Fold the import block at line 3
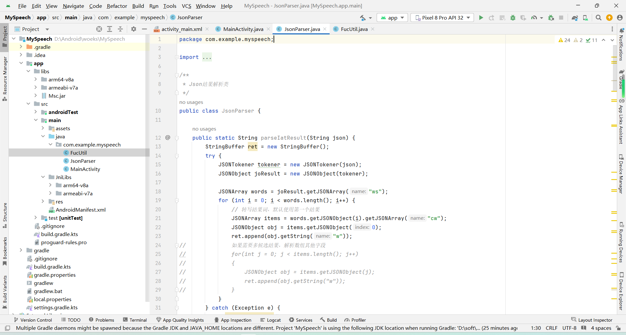This screenshot has width=626, height=335. (177, 57)
